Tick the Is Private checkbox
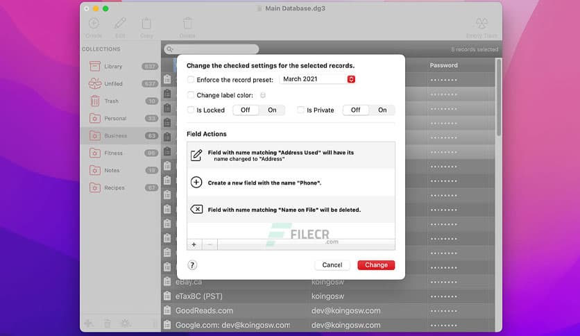The height and width of the screenshot is (336, 580). (x=301, y=110)
